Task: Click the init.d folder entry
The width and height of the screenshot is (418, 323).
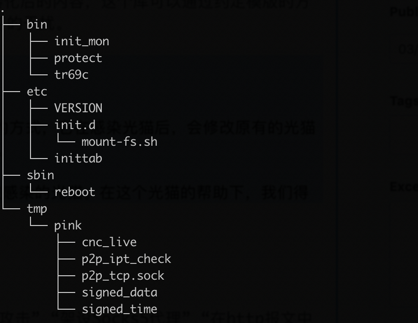Action: (75, 125)
